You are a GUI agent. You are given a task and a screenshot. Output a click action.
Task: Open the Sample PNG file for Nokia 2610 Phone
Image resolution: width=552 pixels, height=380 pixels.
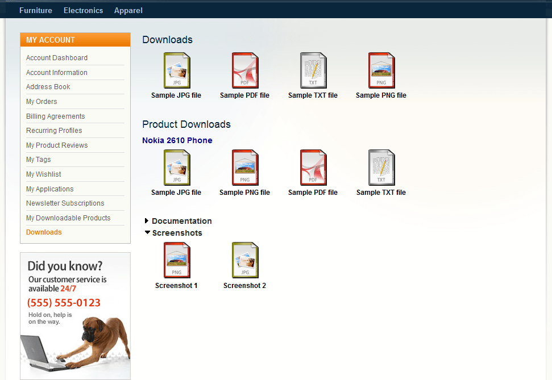pos(244,167)
